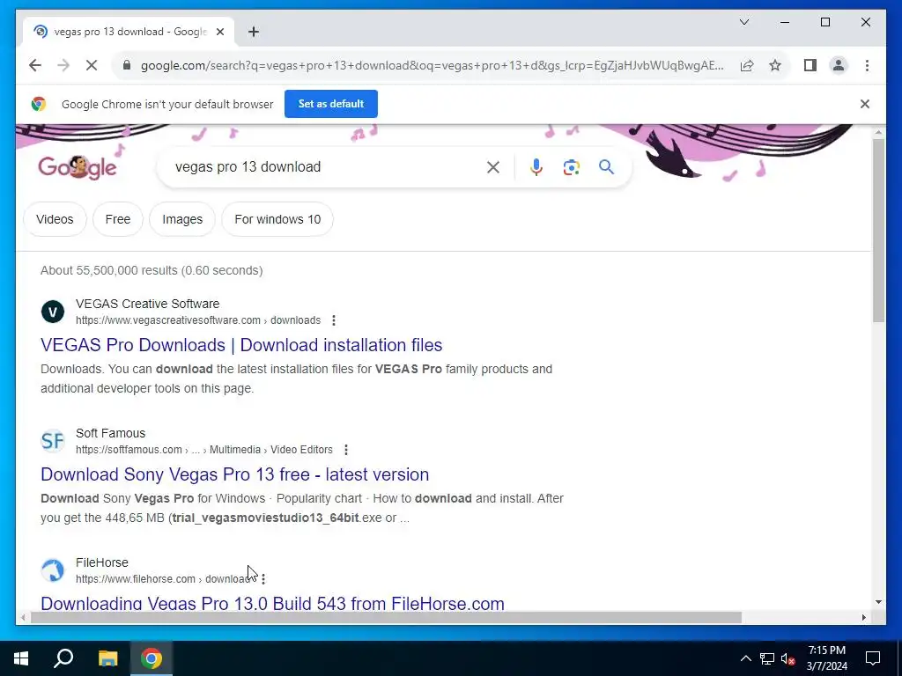Select the For windows 10 chip
902x676 pixels.
click(x=277, y=219)
